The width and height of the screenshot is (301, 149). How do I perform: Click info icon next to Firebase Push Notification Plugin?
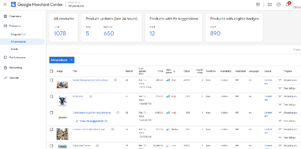tap(113, 129)
